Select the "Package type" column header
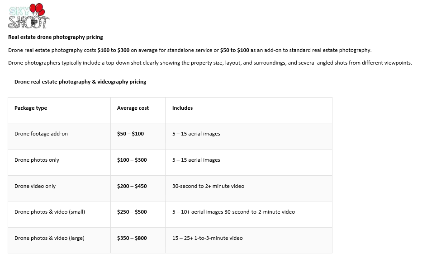Viewport: 427px width, 271px height. point(31,108)
